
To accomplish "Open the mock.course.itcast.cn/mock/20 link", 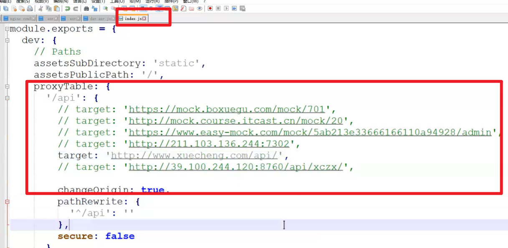I will 236,121.
